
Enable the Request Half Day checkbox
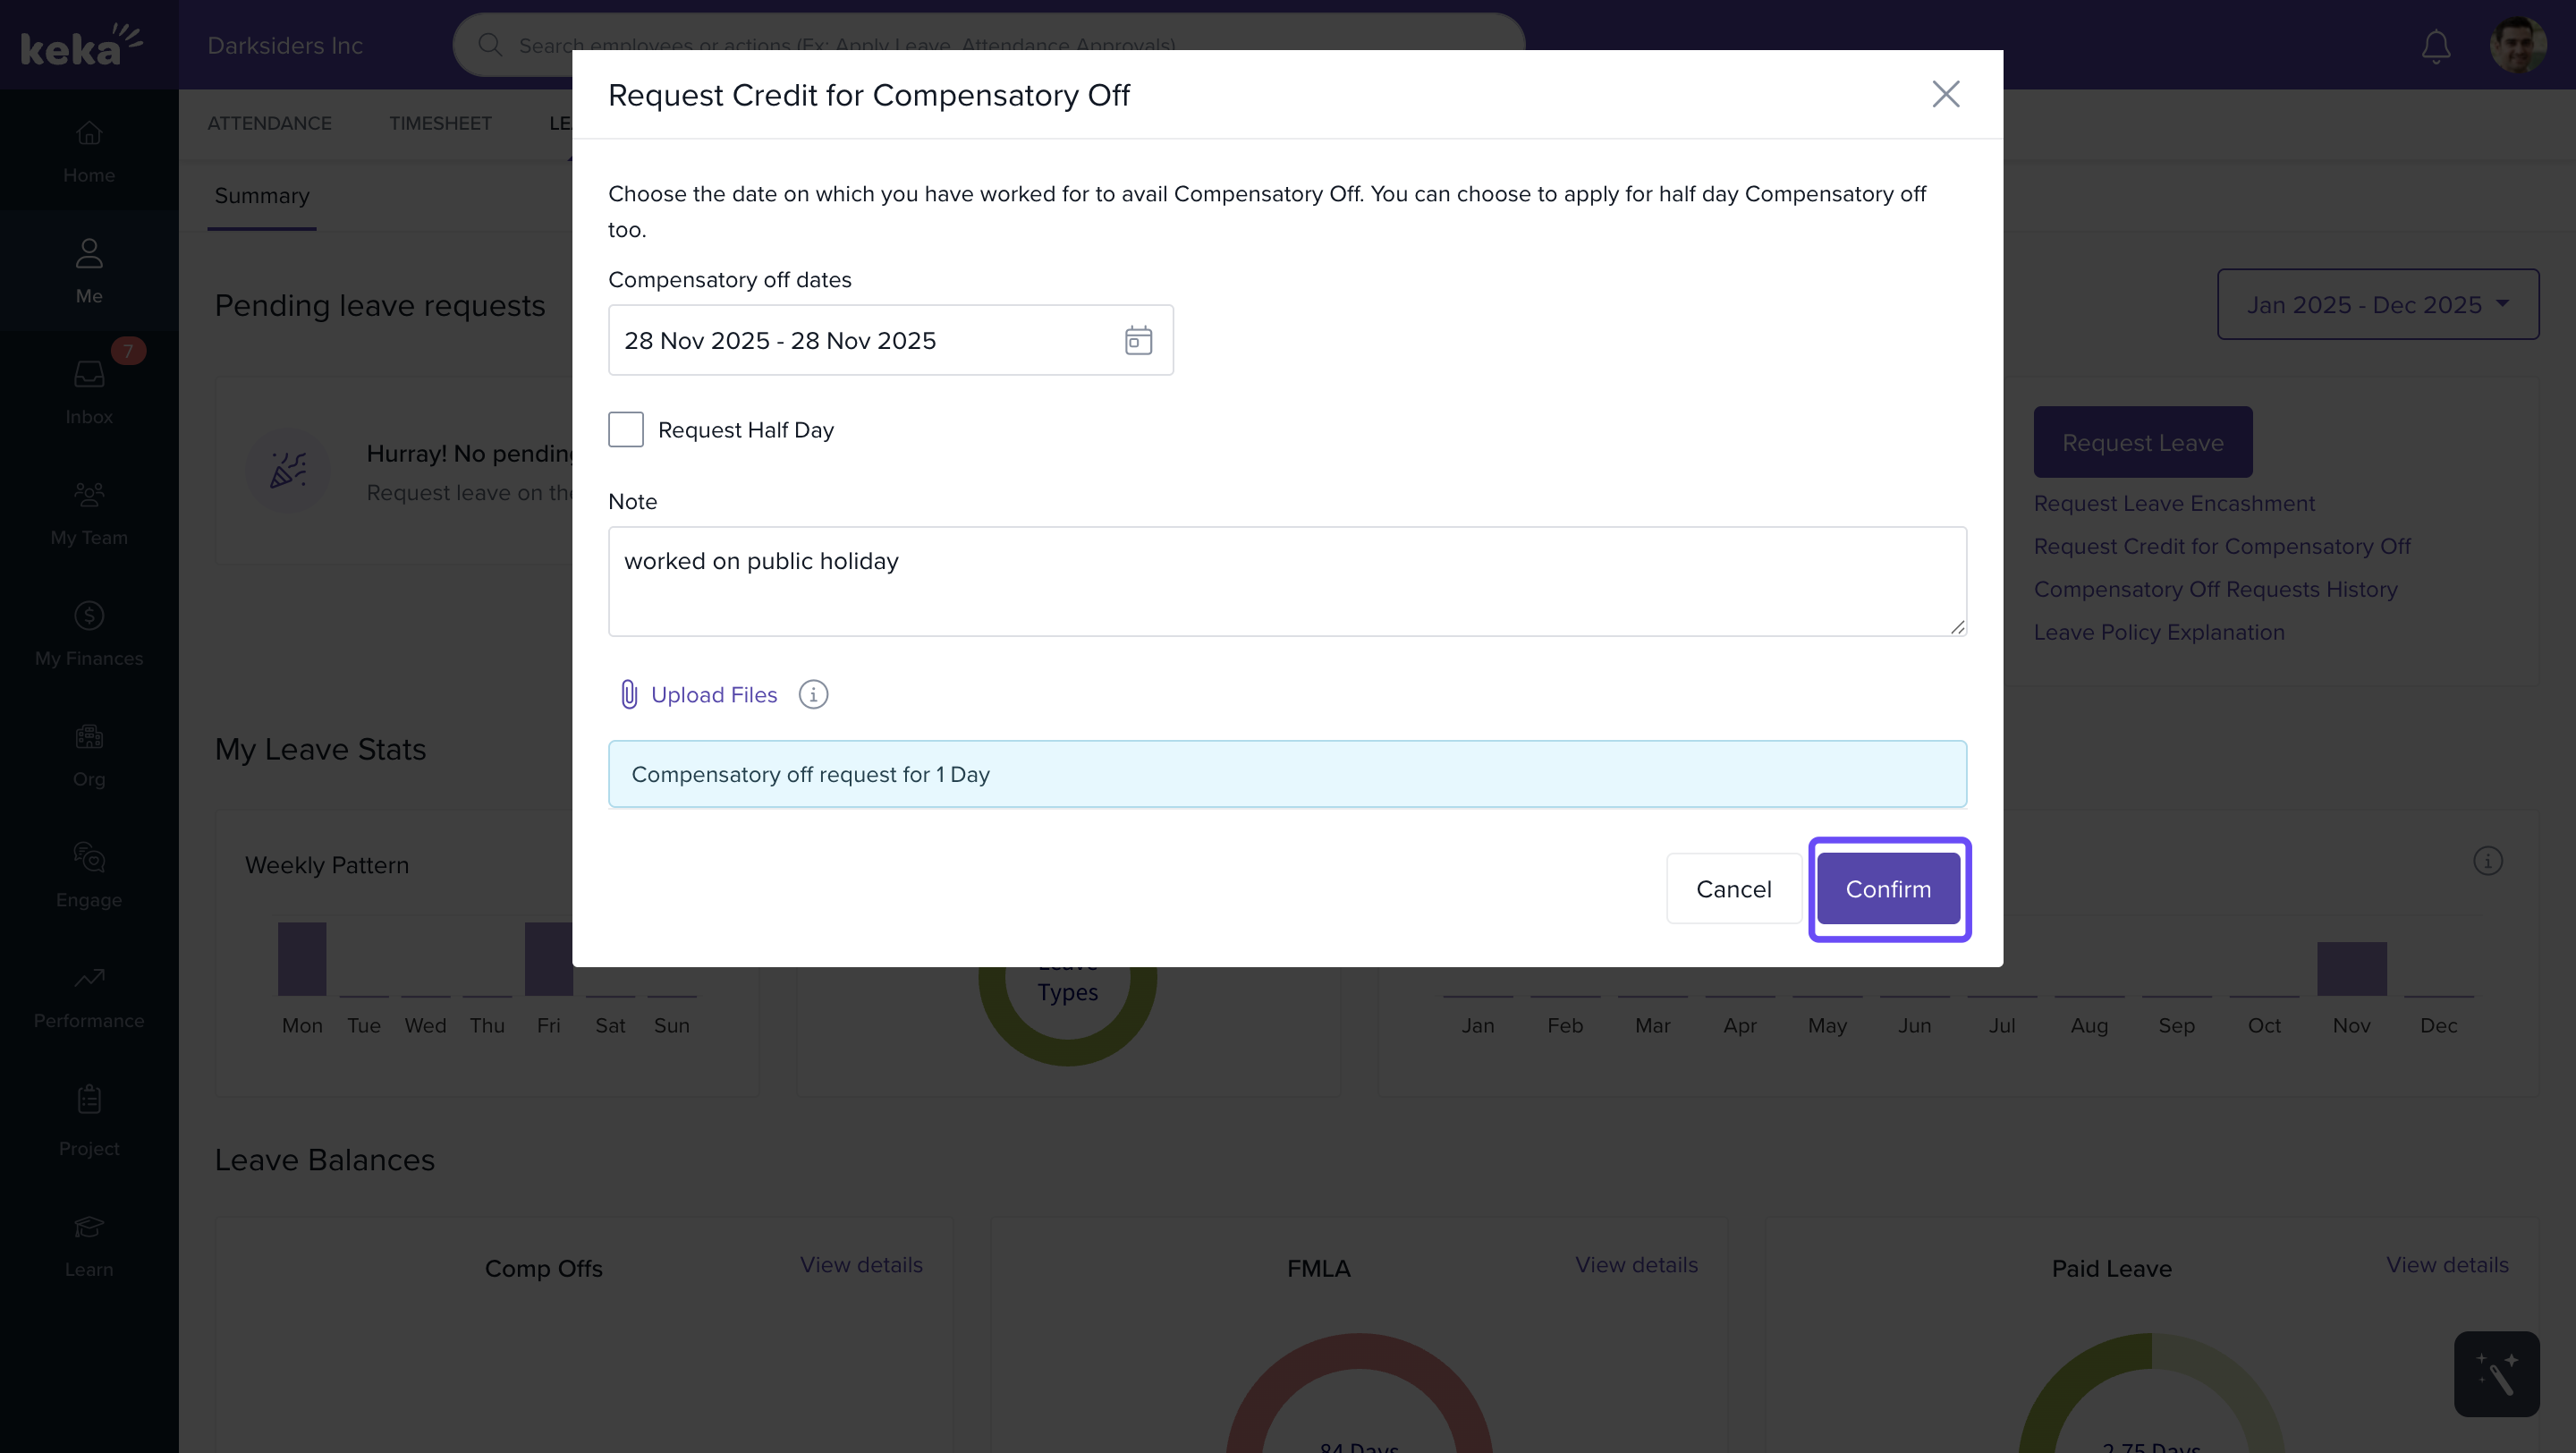[626, 430]
